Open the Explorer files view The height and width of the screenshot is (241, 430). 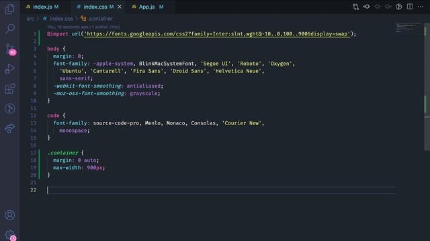[10, 9]
